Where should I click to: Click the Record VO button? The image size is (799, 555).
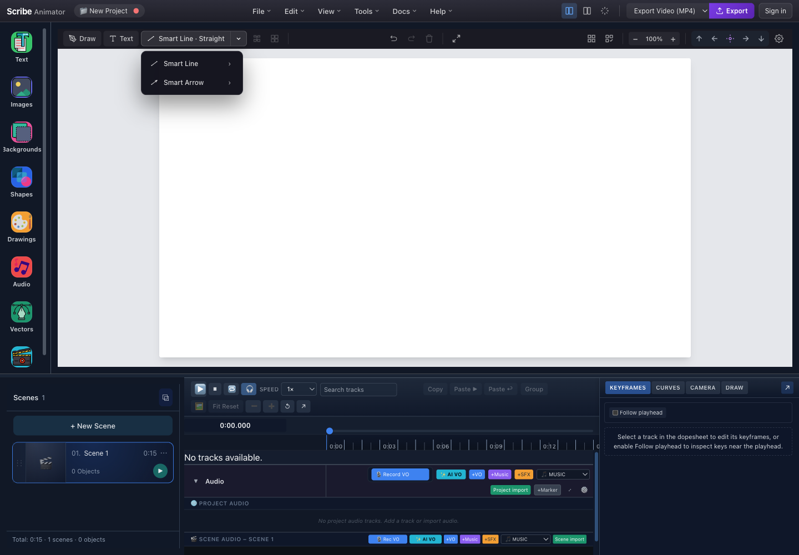tap(400, 475)
